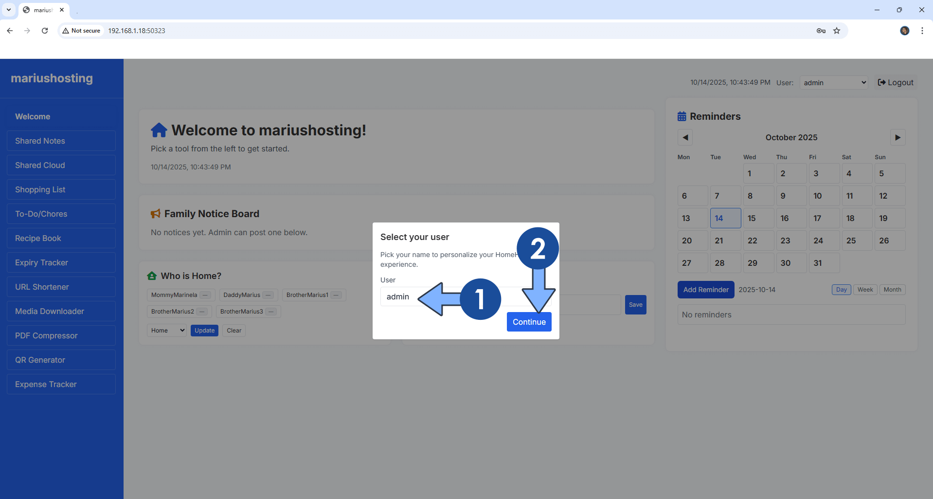This screenshot has height=499, width=933.
Task: Click the browser profile avatar
Action: pos(904,31)
